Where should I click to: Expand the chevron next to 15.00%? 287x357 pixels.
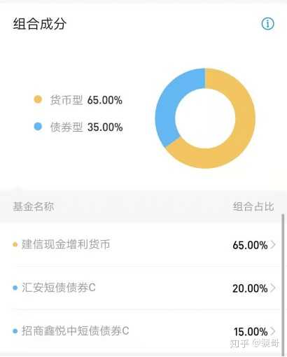click(x=273, y=331)
